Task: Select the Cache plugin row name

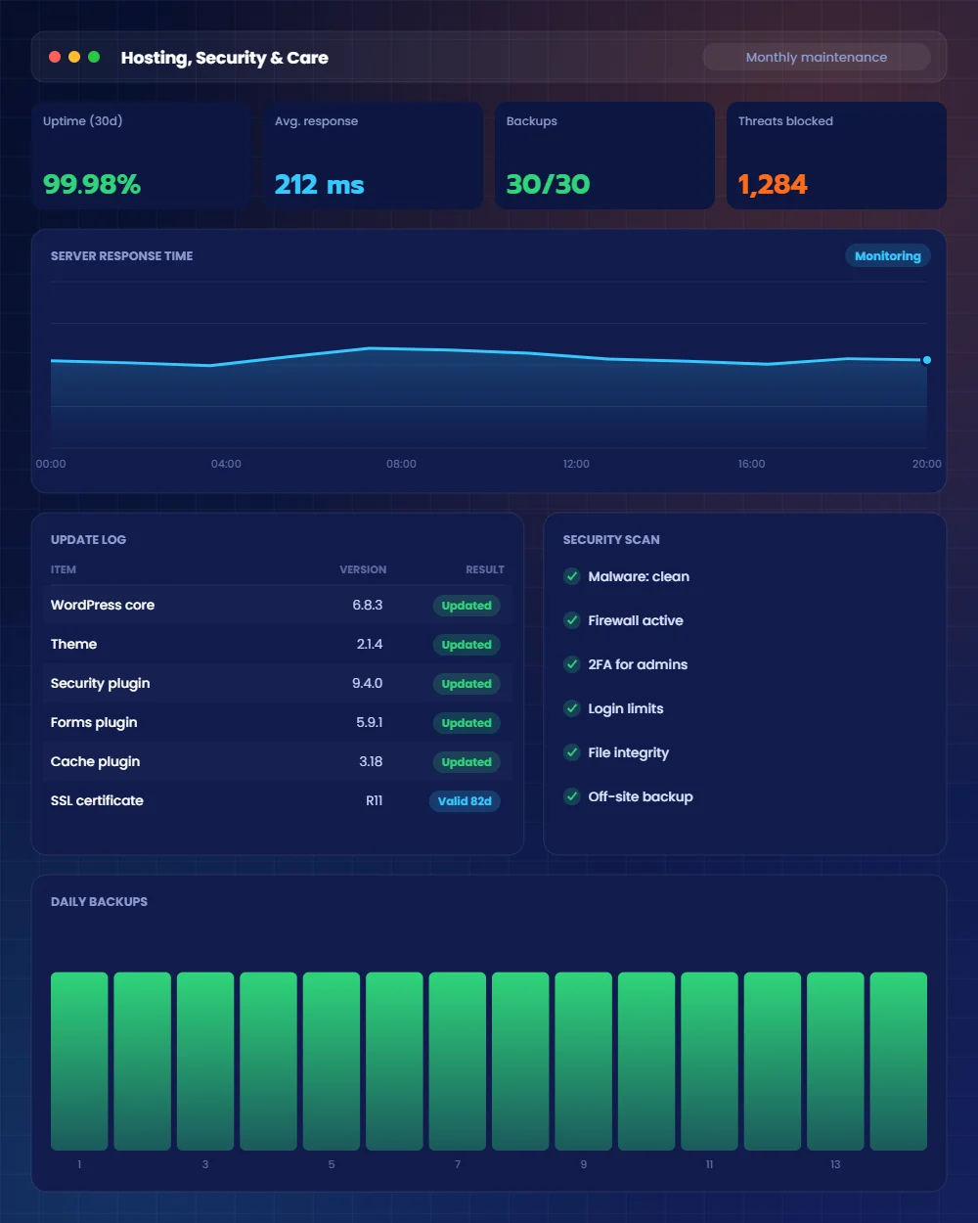Action: click(x=95, y=761)
